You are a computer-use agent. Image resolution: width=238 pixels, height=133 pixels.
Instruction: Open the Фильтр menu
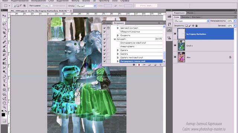tap(75, 1)
